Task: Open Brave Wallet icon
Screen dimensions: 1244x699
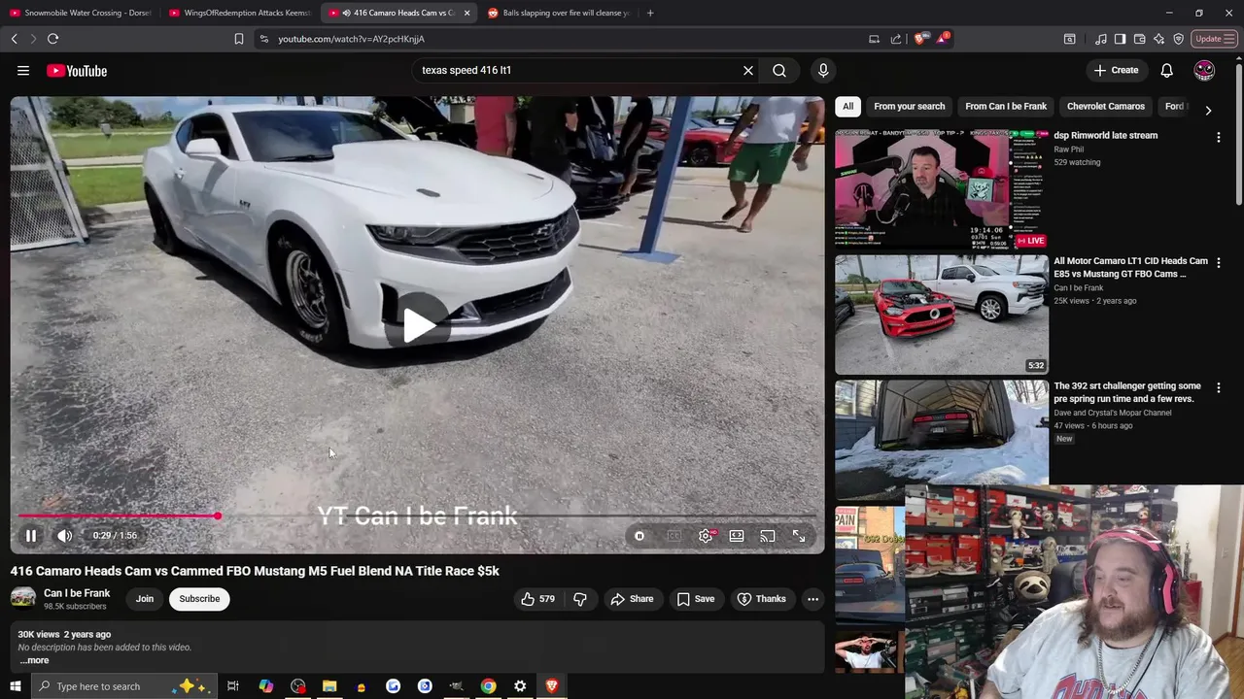Action: point(1139,39)
